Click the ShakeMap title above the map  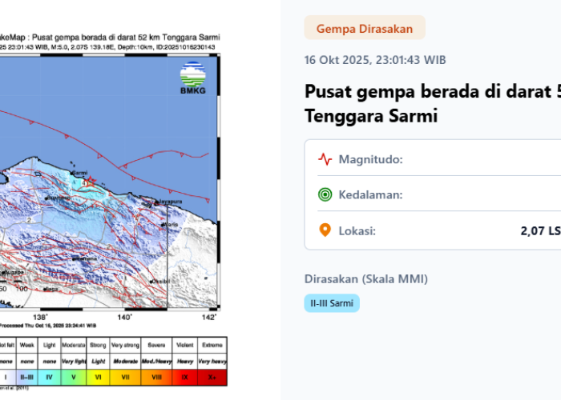pyautogui.click(x=104, y=37)
